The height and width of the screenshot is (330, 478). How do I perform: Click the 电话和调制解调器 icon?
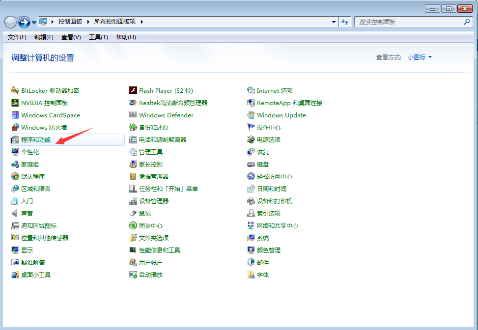[133, 139]
